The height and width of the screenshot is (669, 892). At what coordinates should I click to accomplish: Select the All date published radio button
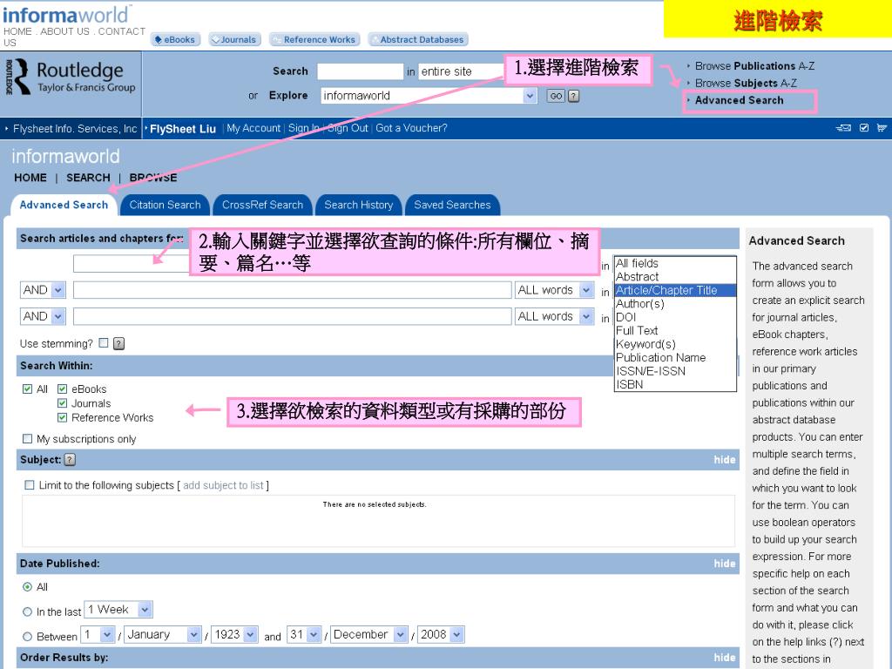click(x=27, y=586)
